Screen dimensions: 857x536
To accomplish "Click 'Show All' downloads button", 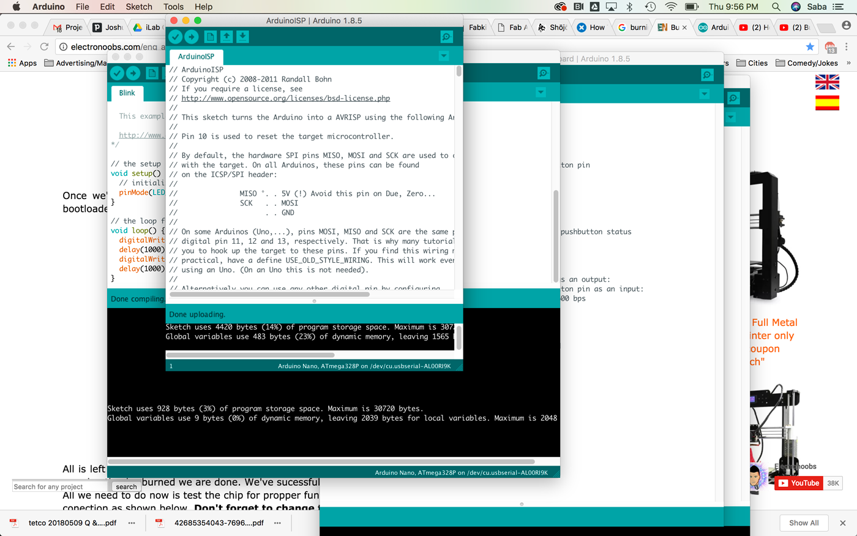I will (804, 523).
